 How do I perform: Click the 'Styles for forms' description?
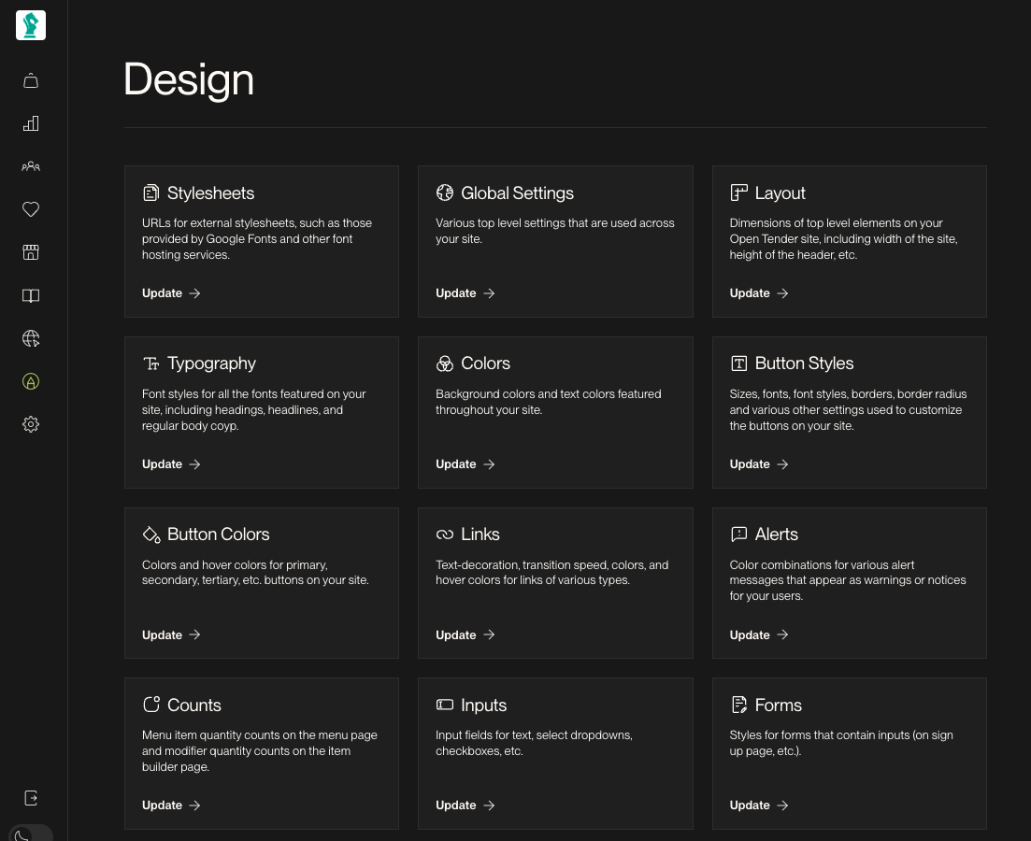pos(841,743)
